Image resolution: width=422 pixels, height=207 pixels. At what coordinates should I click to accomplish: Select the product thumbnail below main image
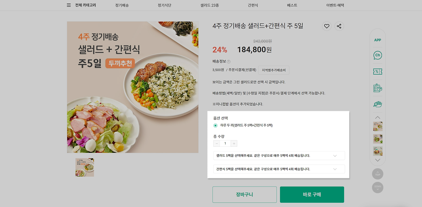[x=85, y=168]
